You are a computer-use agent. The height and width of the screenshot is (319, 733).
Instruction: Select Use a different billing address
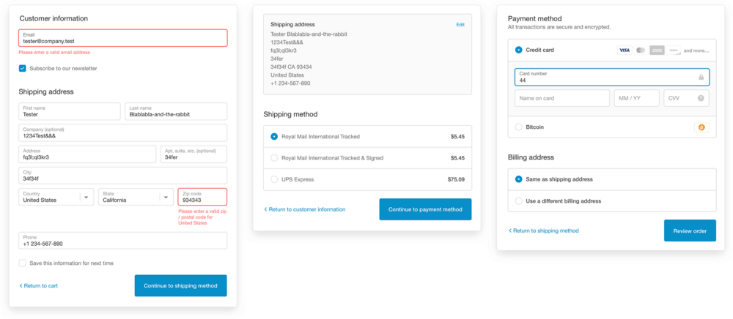[x=612, y=201]
